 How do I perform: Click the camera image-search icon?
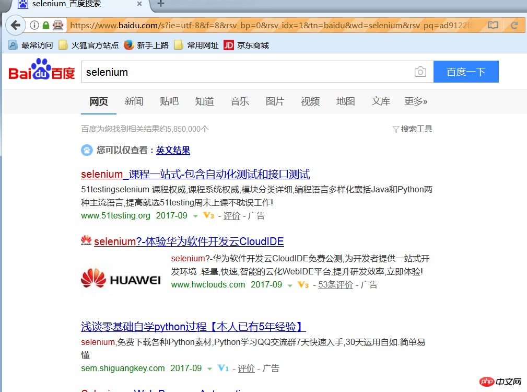(420, 72)
